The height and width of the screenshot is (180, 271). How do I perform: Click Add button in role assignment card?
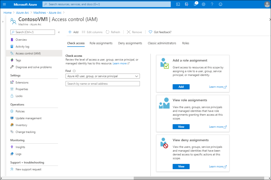[x=181, y=87]
